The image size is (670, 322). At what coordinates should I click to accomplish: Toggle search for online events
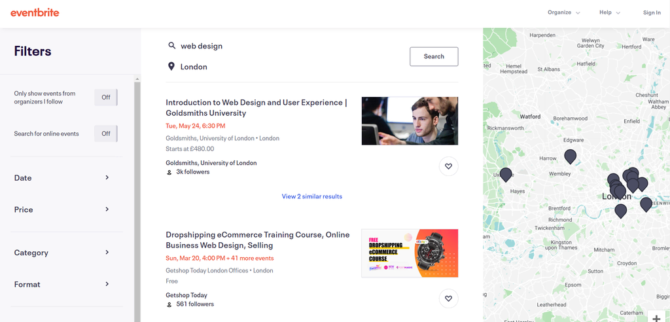click(106, 134)
